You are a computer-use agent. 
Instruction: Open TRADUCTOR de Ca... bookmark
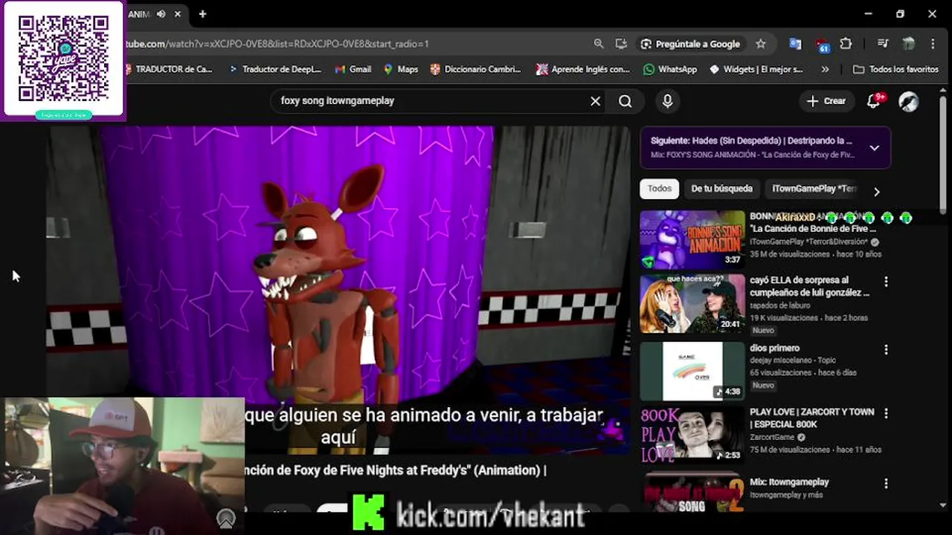pos(168,69)
